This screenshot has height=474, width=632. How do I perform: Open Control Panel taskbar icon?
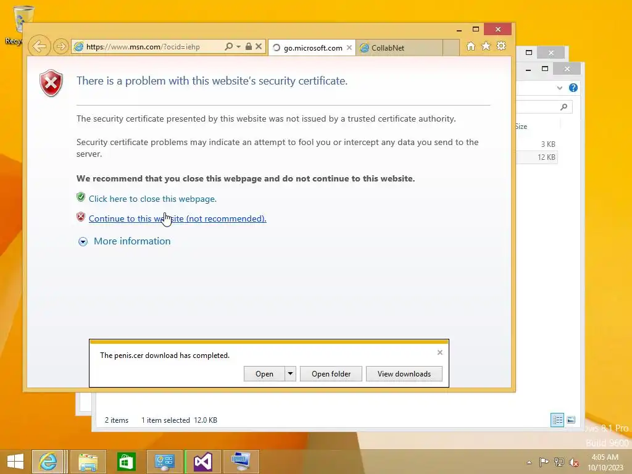(x=164, y=462)
